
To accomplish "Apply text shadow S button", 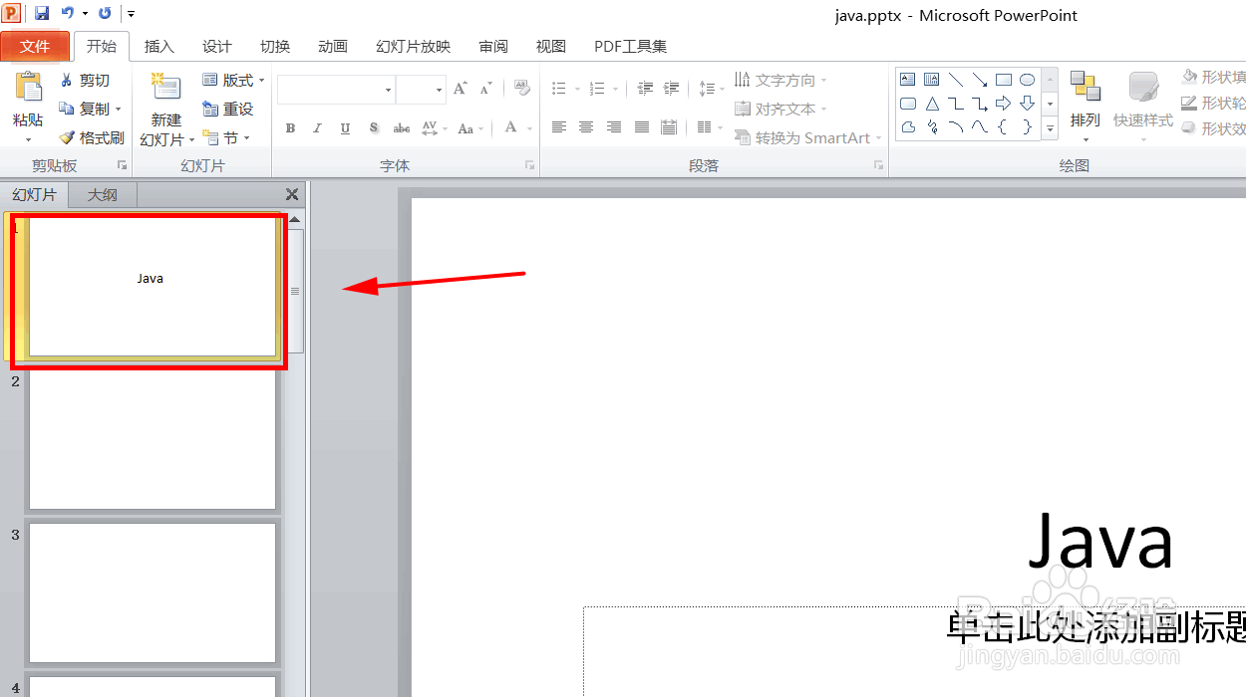I will (x=374, y=127).
